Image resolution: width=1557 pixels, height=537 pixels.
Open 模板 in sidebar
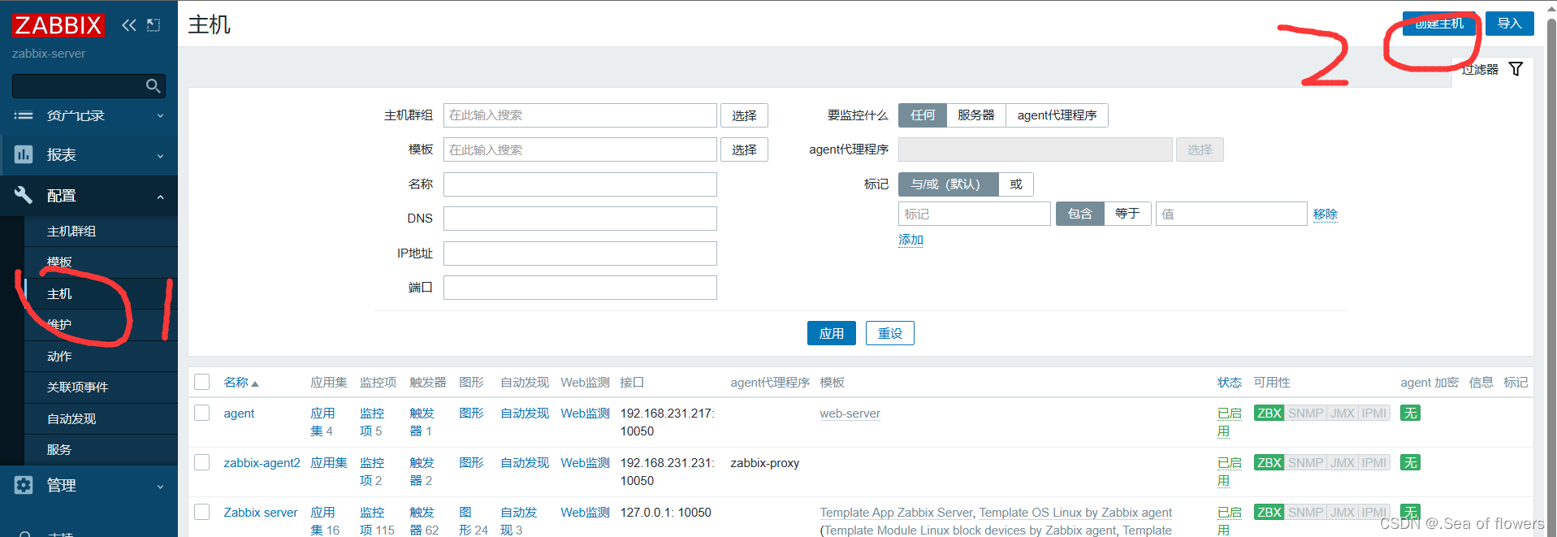pyautogui.click(x=59, y=262)
